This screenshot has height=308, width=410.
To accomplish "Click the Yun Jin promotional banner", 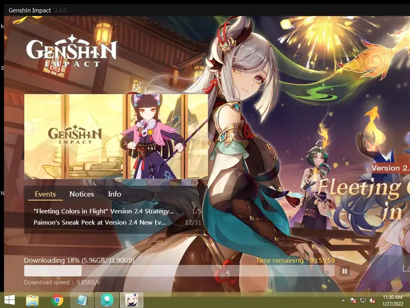I will click(x=116, y=136).
